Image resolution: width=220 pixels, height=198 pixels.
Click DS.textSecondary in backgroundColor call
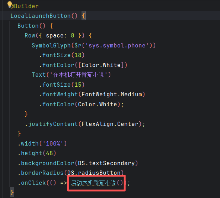[106, 163]
